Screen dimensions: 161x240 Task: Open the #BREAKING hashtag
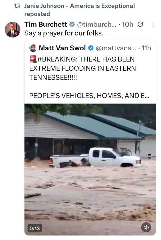click(57, 59)
